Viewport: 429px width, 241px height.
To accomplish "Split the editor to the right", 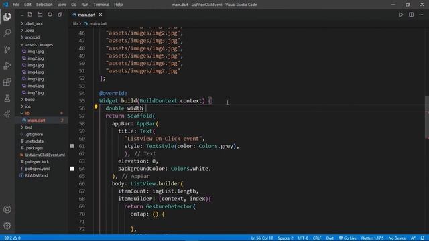I will [411, 15].
